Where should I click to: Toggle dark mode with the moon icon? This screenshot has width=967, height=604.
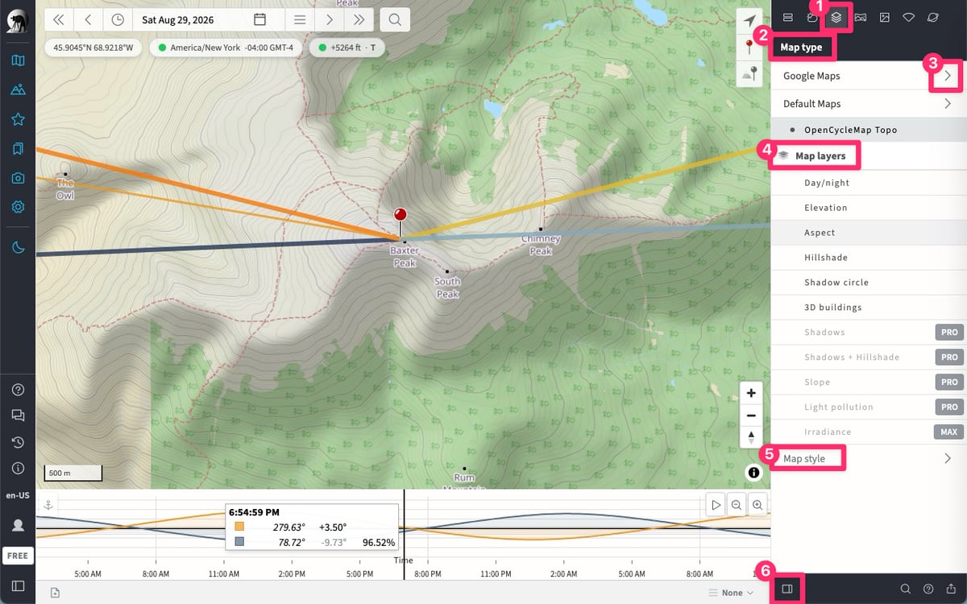coord(18,247)
